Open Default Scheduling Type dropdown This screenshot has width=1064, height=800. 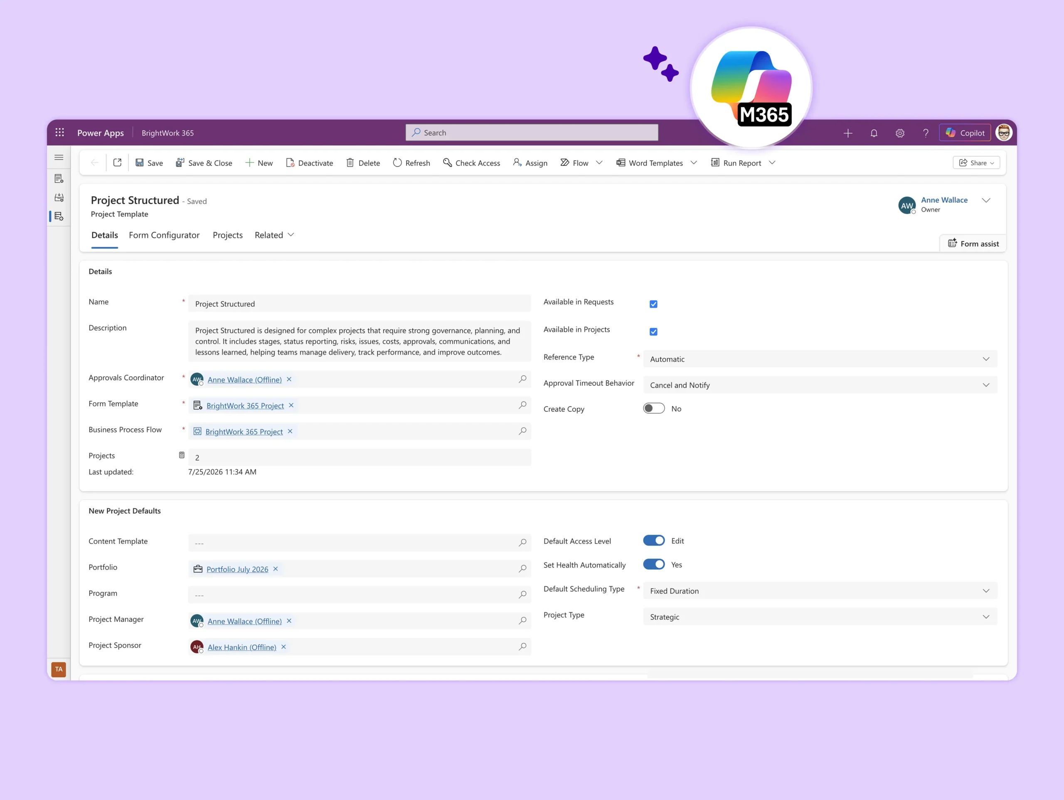click(820, 591)
